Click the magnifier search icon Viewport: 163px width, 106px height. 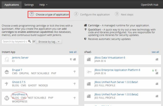[x=30, y=41]
